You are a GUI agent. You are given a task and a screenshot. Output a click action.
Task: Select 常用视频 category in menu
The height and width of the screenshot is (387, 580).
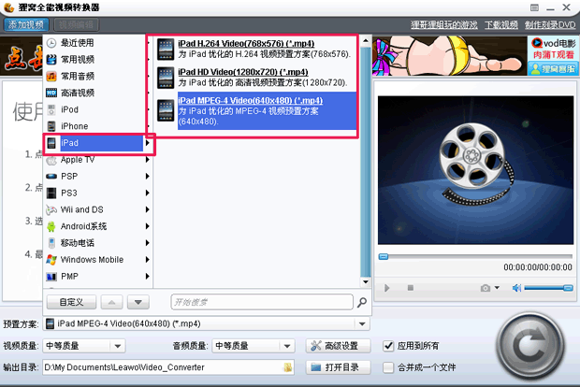[x=78, y=60]
